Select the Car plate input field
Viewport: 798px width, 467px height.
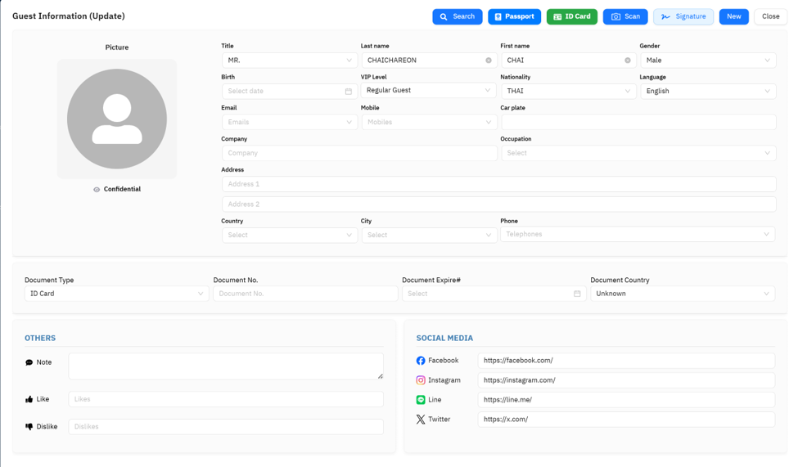coord(638,122)
